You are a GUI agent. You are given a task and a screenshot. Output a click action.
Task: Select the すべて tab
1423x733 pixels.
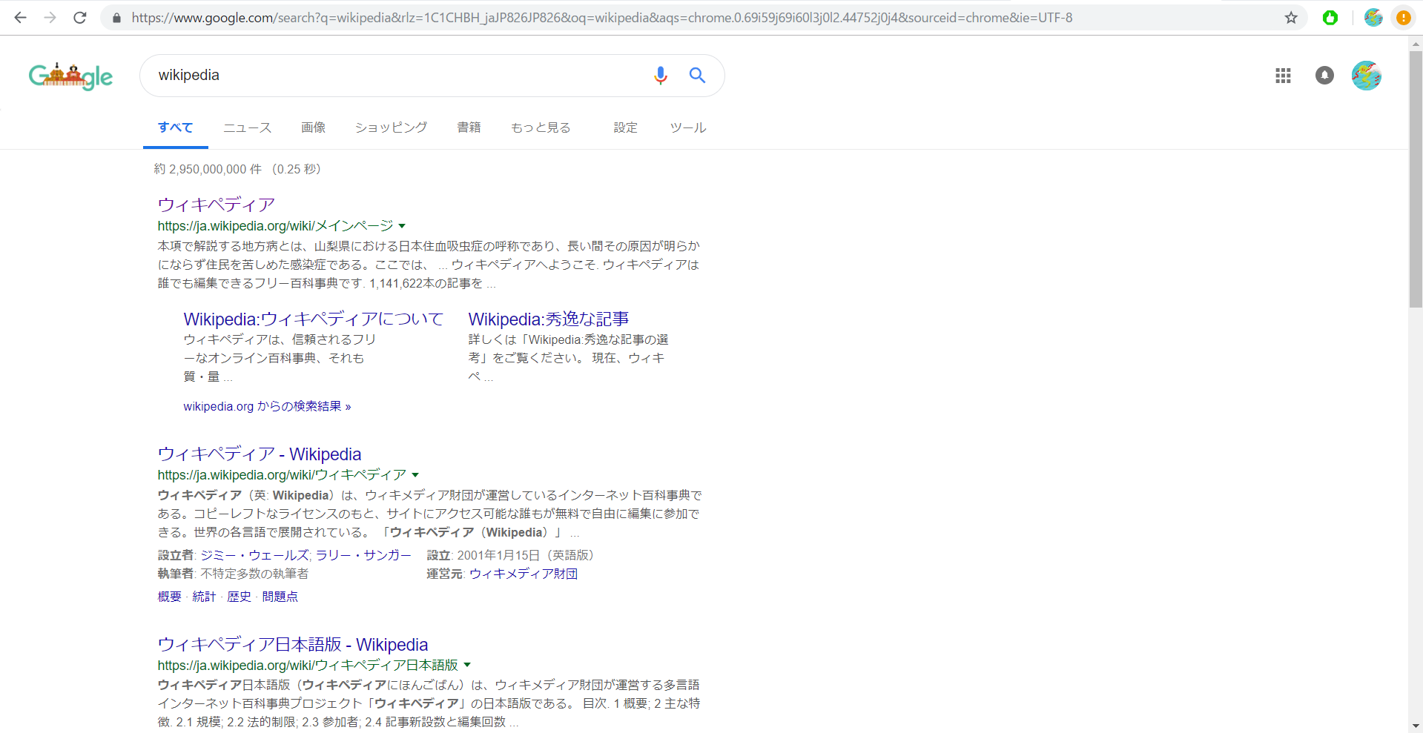point(175,127)
